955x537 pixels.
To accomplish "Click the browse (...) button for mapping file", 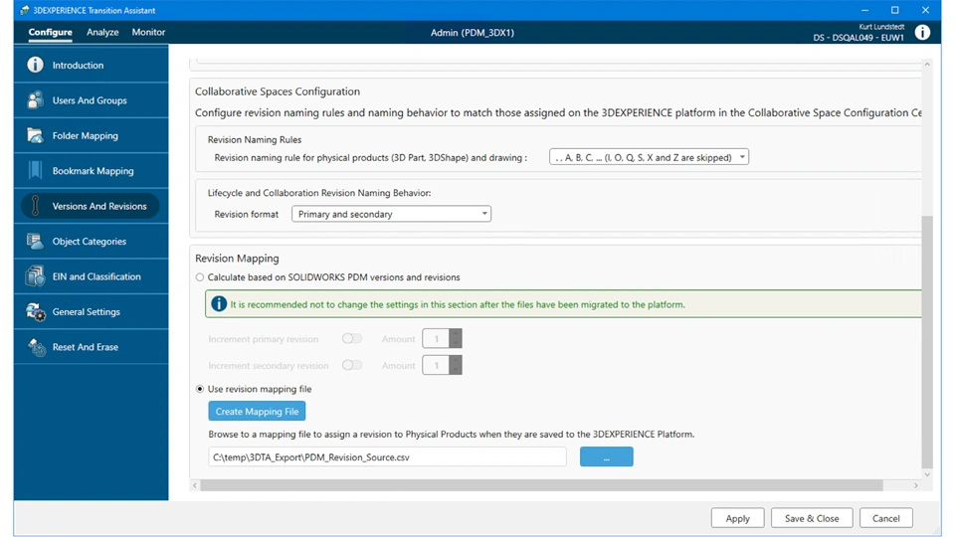I will (606, 456).
